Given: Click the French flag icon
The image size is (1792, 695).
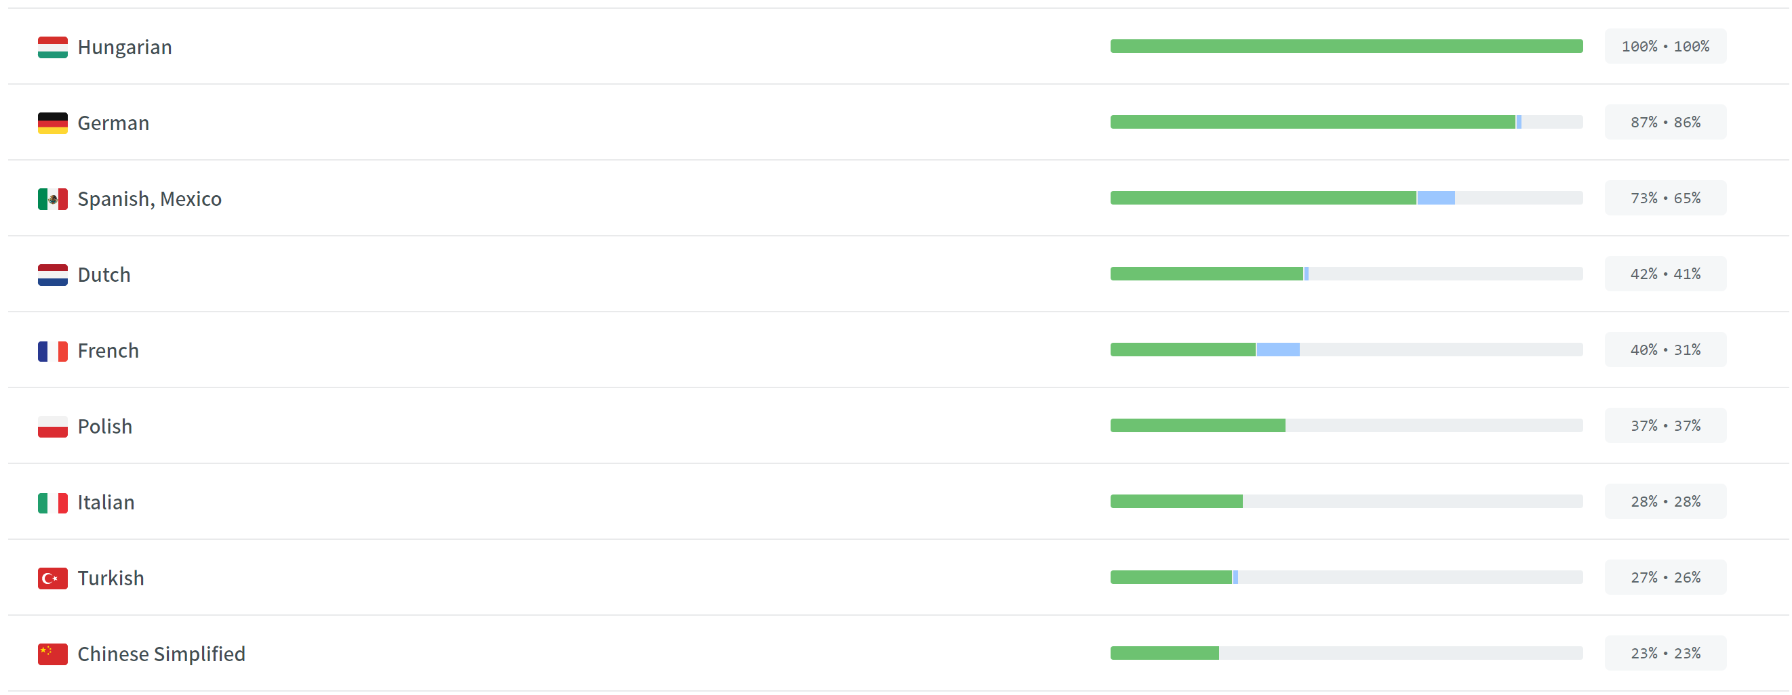Looking at the screenshot, I should [x=53, y=351].
